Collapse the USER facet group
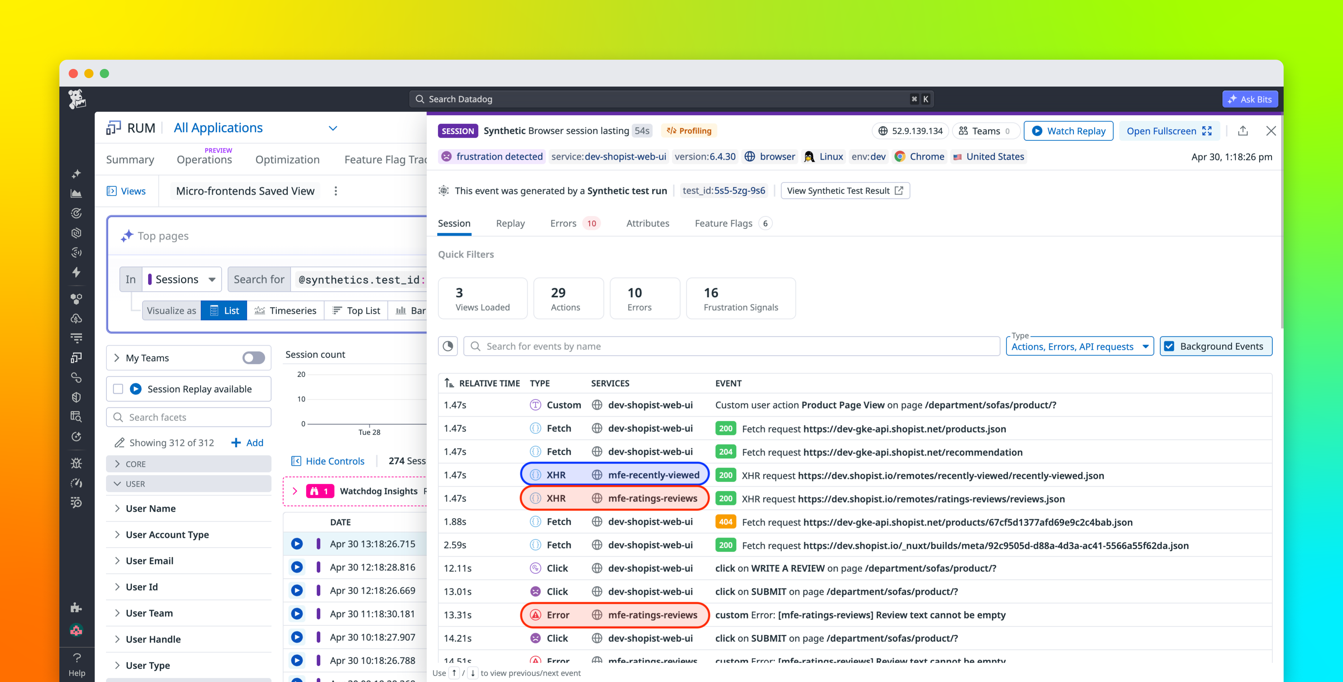This screenshot has width=1343, height=682. click(189, 484)
